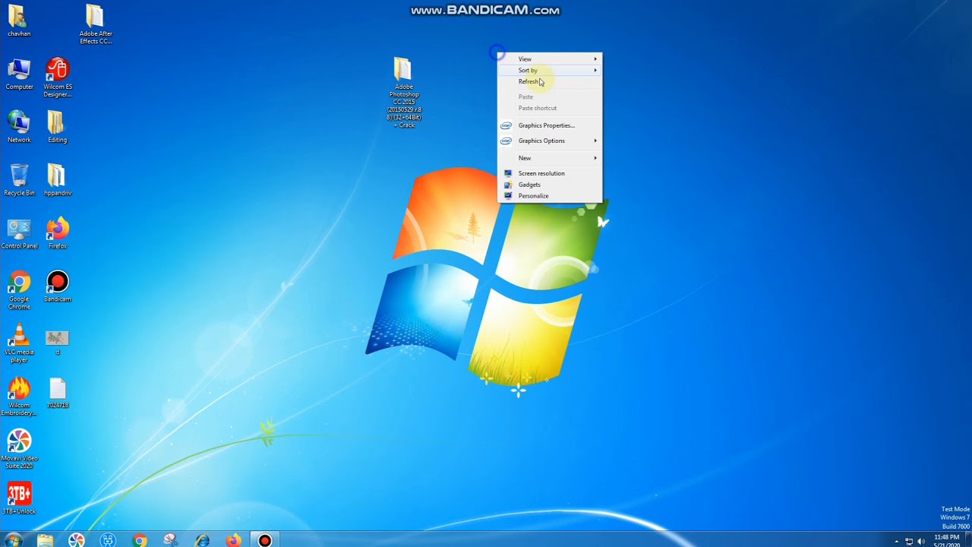Open the hppandriv folder
Screen dimensions: 972x547
(x=57, y=180)
